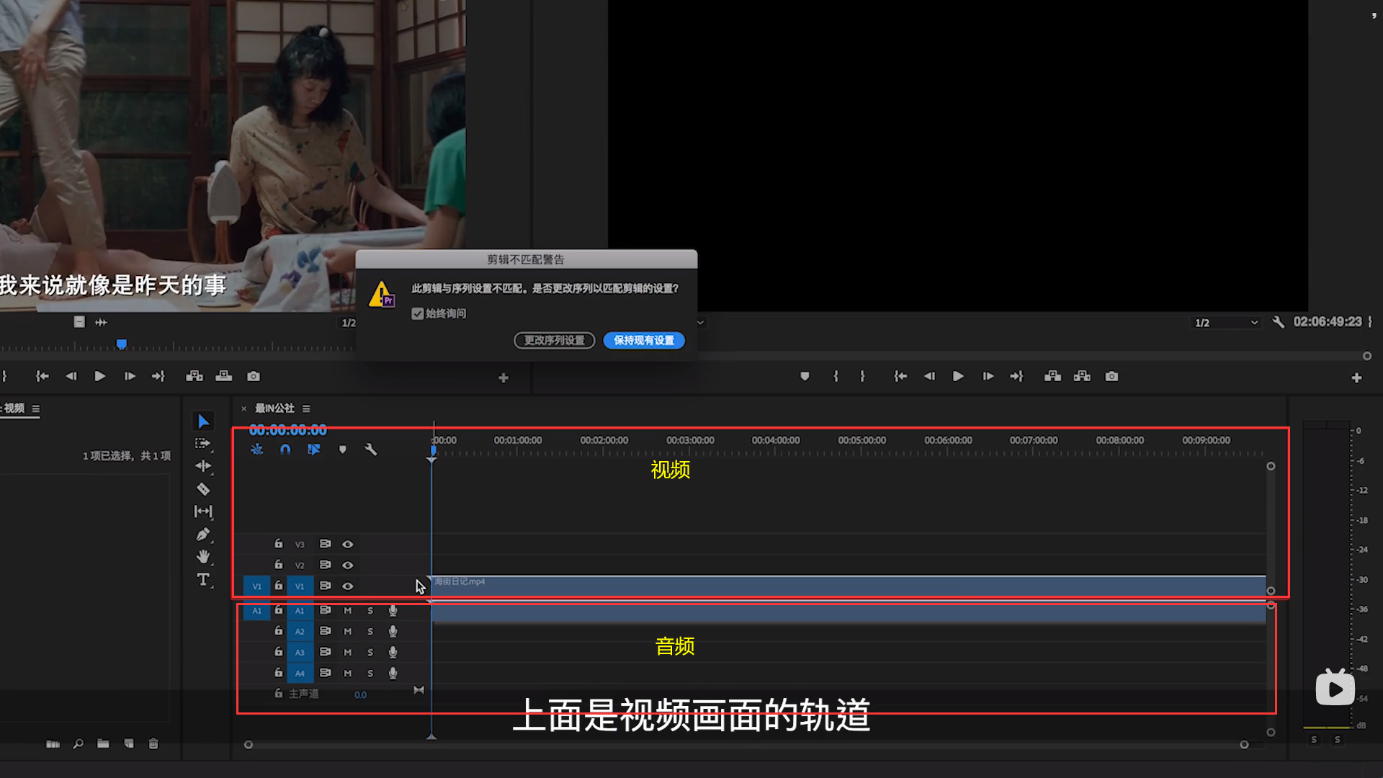The image size is (1383, 778).
Task: Add a marker in the timeline header
Action: click(x=343, y=450)
